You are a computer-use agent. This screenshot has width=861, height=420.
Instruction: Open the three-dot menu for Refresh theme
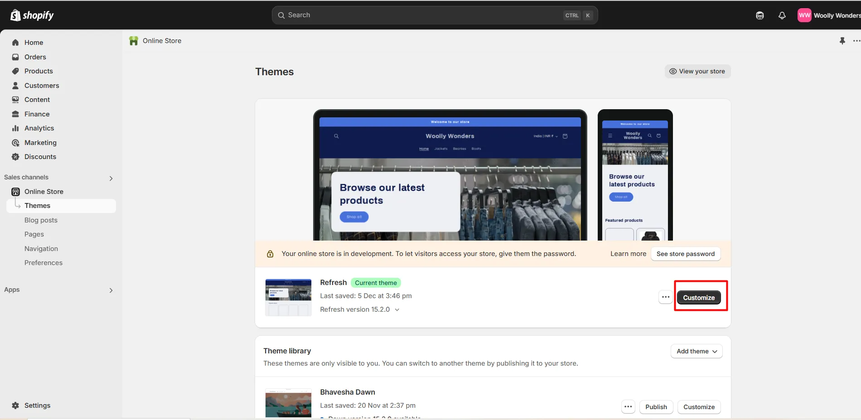pos(665,297)
